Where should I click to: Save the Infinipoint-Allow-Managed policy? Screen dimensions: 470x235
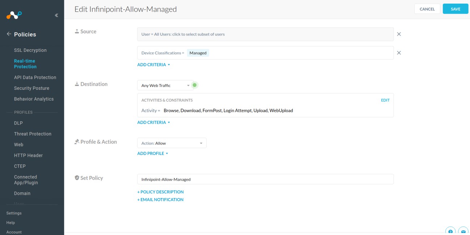[x=455, y=9]
